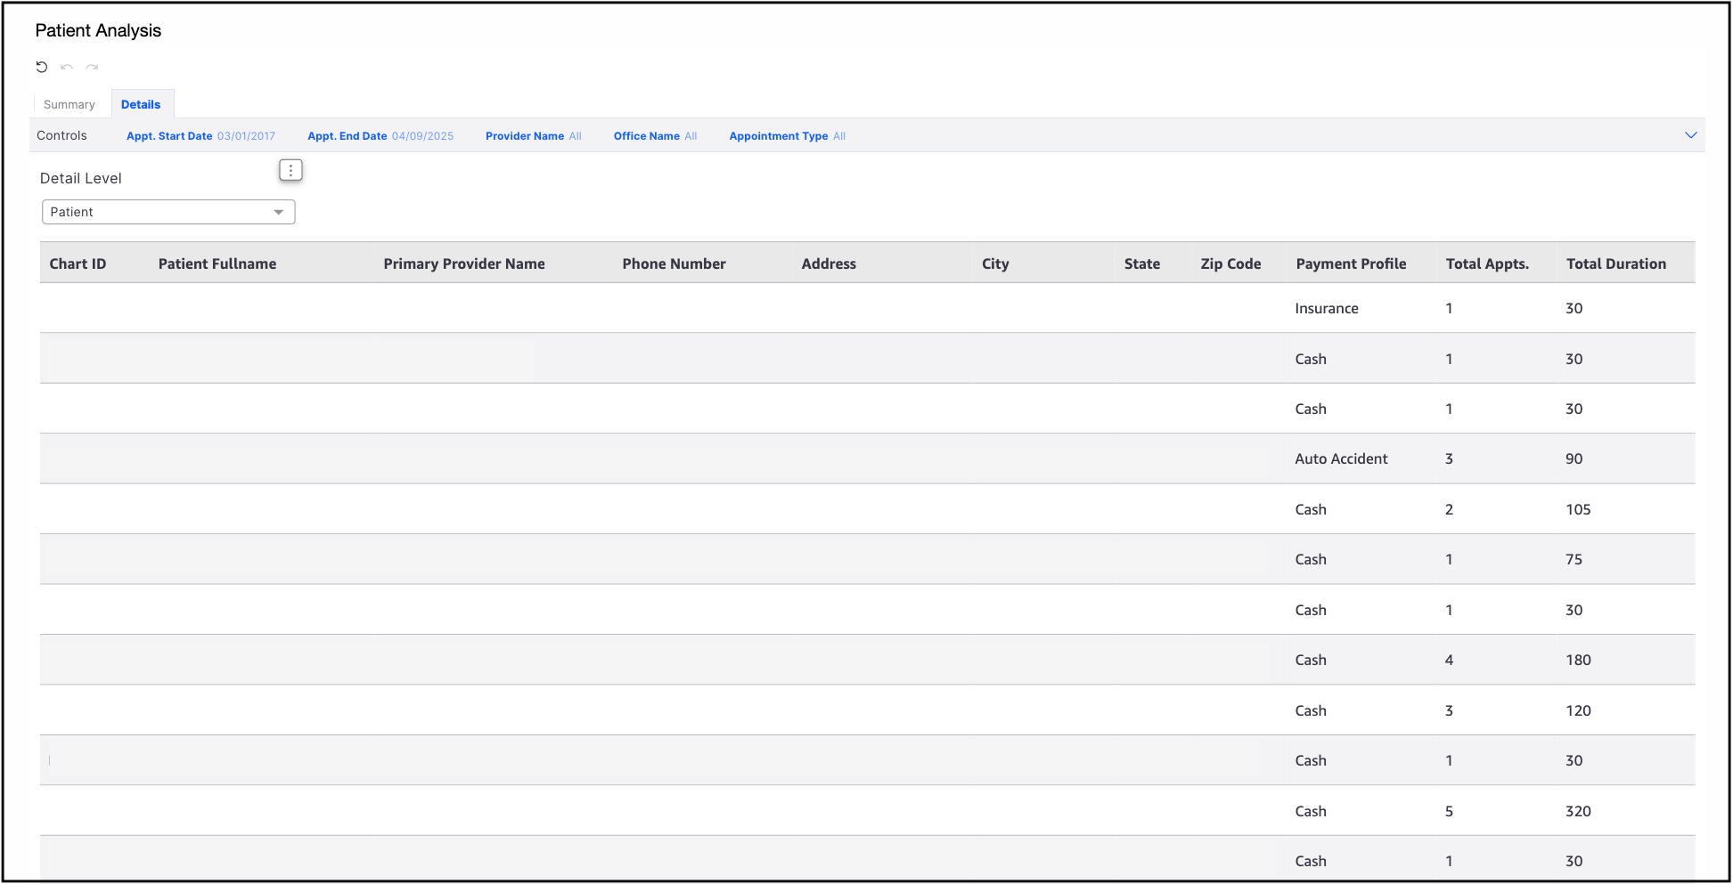This screenshot has height=884, width=1733.
Task: Open the three-dot menu beside Detail Level
Action: (x=290, y=170)
